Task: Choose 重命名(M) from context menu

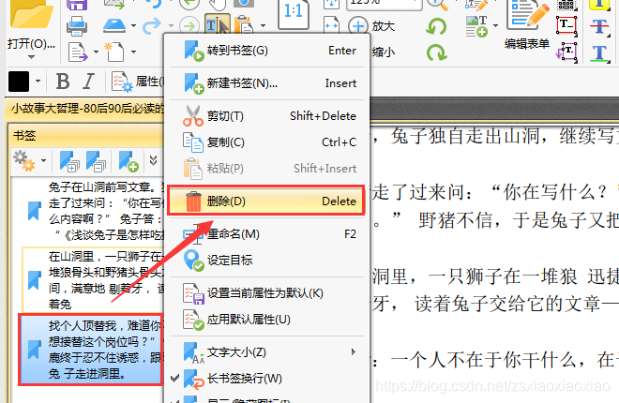Action: point(266,234)
